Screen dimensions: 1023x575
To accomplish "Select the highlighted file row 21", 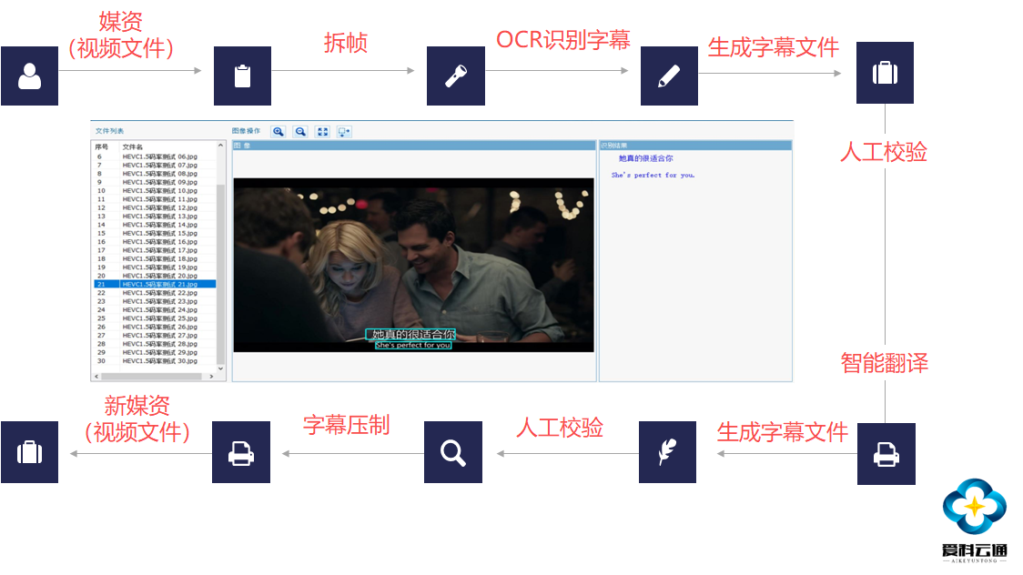I will [156, 284].
